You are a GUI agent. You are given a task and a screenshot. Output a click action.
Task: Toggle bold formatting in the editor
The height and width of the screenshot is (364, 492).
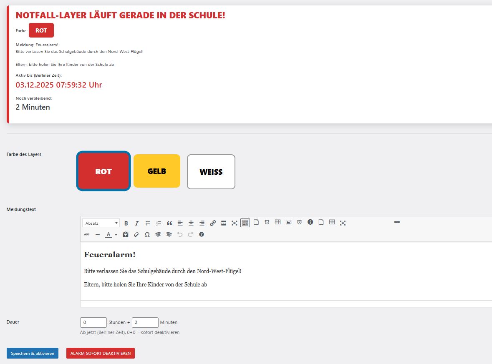tap(126, 223)
